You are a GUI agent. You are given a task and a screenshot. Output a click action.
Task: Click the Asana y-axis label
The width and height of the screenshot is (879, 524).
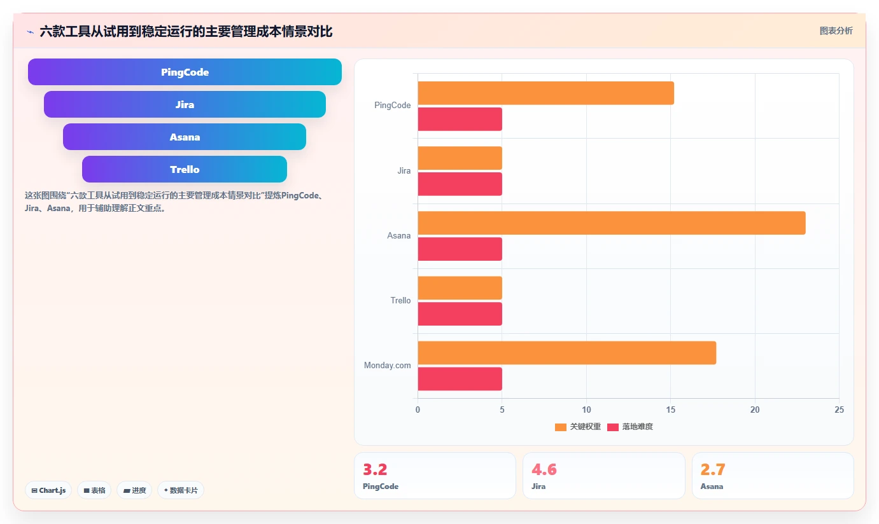[399, 235]
